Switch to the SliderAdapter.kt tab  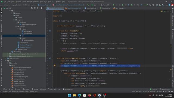(91, 8)
